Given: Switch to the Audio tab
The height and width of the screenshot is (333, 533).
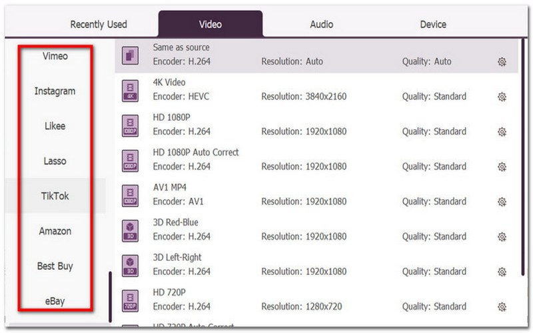Looking at the screenshot, I should click(x=322, y=25).
